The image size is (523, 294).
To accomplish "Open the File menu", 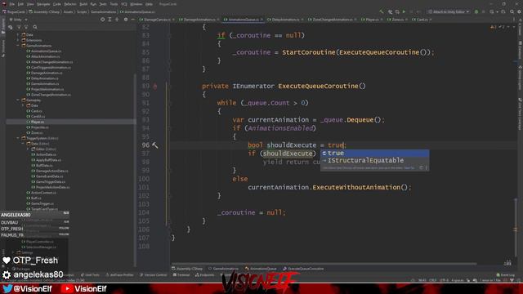I will coord(12,4).
